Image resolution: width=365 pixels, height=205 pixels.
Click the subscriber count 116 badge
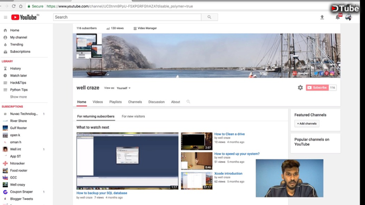pos(332,88)
